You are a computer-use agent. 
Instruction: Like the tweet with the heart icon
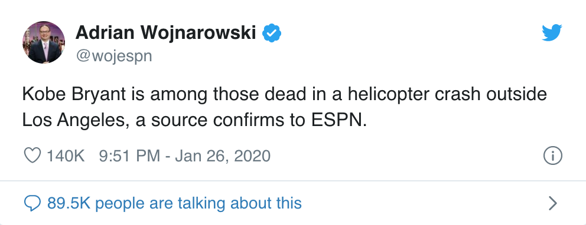[x=32, y=155]
